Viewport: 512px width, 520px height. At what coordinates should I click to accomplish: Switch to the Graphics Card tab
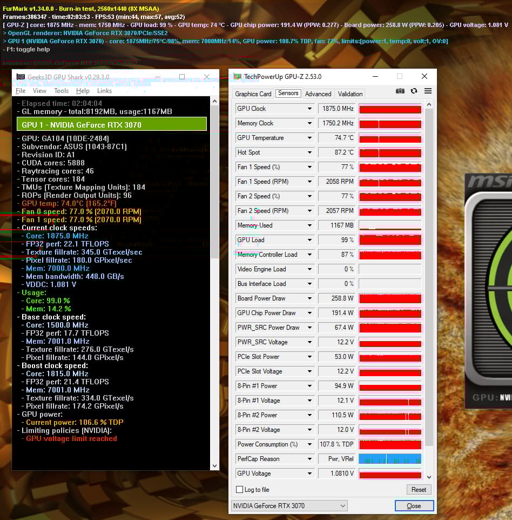coord(253,94)
